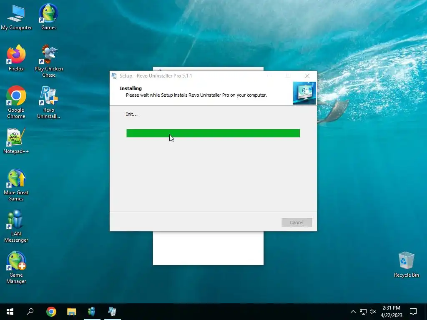Launch Google Chrome desktop shortcut
The image size is (427, 320).
pyautogui.click(x=16, y=102)
